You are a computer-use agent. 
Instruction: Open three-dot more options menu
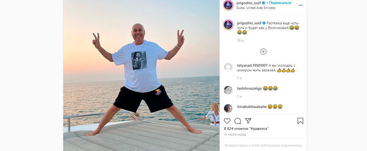tap(301, 5)
